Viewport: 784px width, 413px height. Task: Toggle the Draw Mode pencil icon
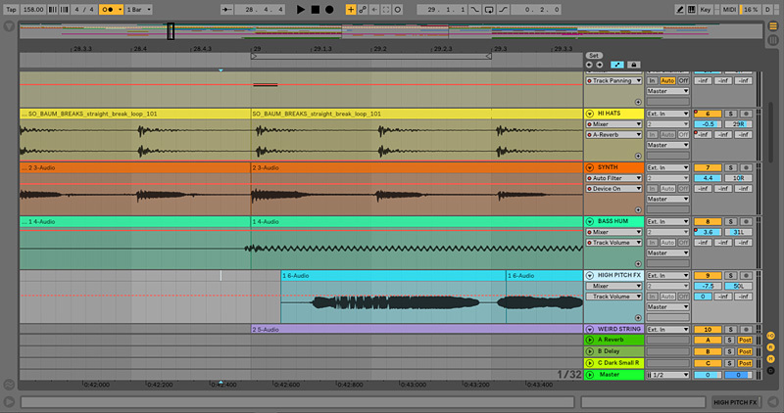click(680, 9)
